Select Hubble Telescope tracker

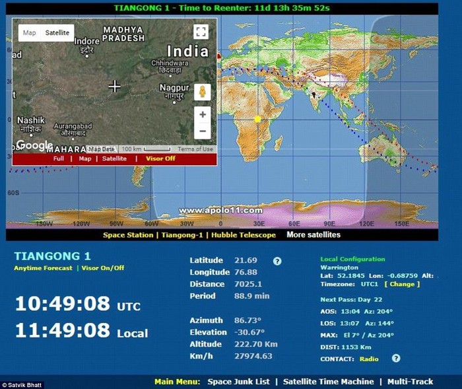coord(244,235)
